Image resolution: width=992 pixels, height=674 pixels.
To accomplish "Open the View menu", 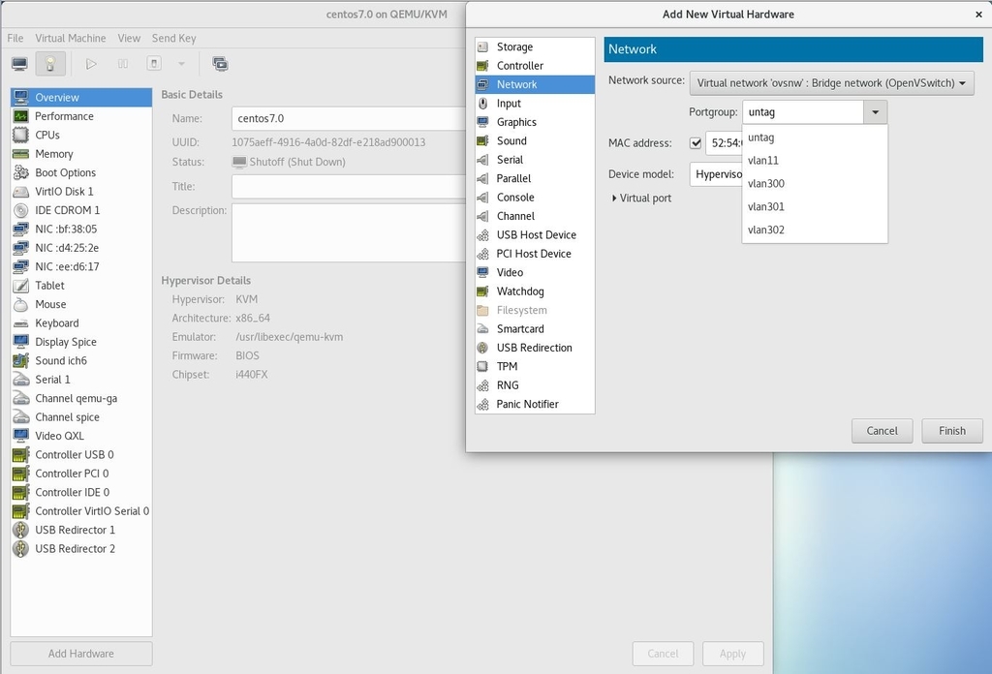I will point(129,38).
